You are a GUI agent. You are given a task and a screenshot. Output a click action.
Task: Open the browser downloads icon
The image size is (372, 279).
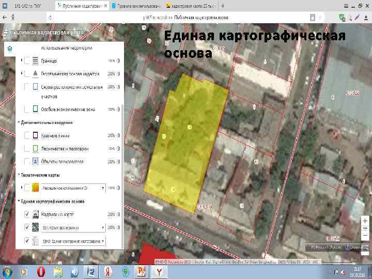pos(366,18)
